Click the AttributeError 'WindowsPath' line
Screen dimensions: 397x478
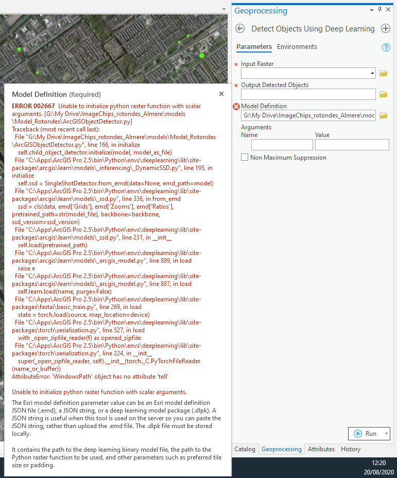click(90, 377)
